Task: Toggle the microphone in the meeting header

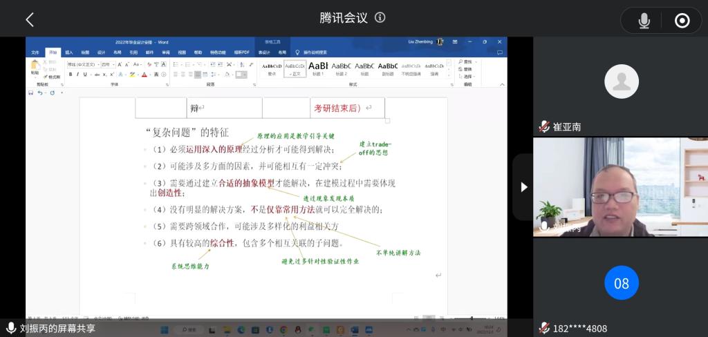Action: [644, 21]
